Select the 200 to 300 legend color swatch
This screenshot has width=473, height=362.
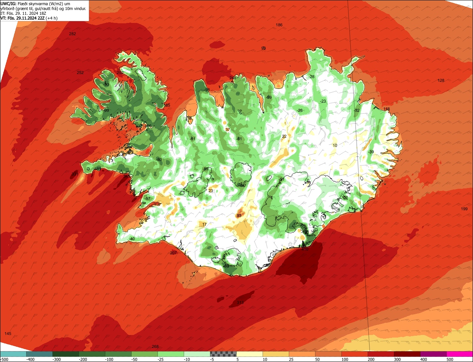pos(380,354)
